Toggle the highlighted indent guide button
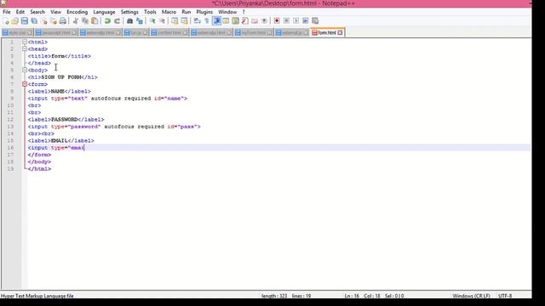This screenshot has height=306, width=545. coord(217,21)
